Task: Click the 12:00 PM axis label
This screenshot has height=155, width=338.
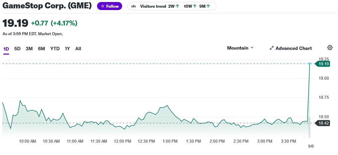Action: (122, 141)
